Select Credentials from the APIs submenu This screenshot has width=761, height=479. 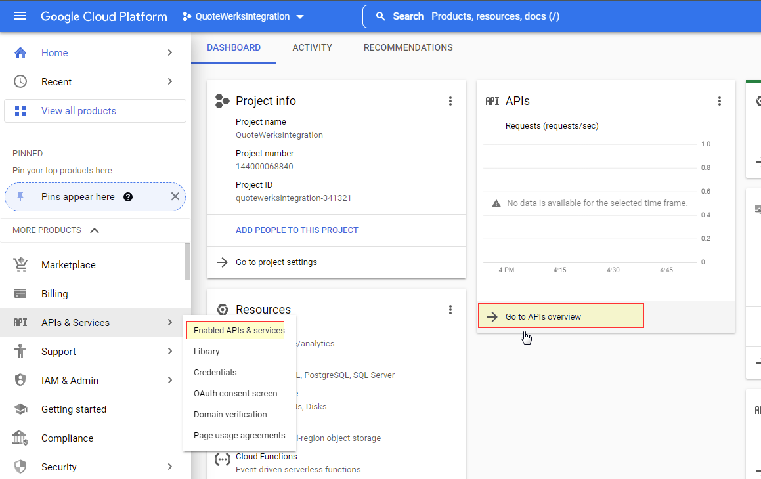point(215,373)
